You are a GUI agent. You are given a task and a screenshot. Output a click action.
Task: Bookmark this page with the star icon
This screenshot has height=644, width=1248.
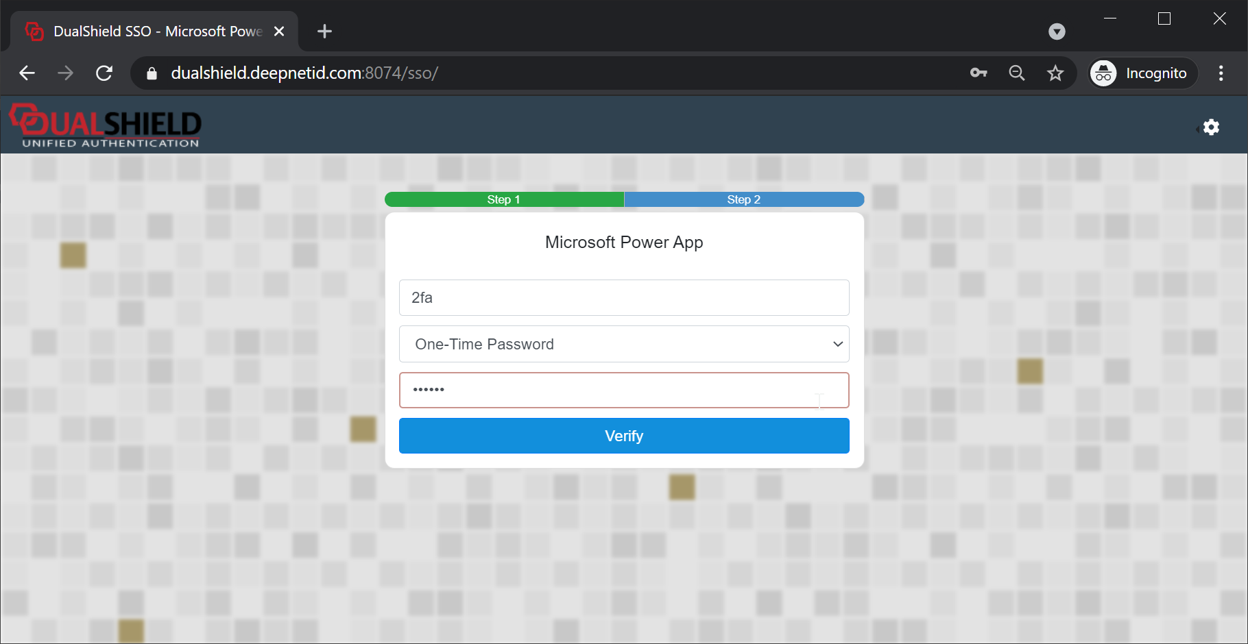tap(1055, 73)
